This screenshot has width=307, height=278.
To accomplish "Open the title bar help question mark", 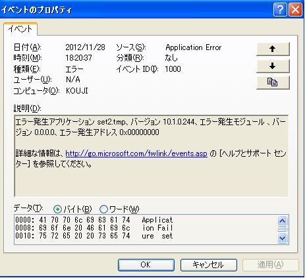I will (280, 10).
